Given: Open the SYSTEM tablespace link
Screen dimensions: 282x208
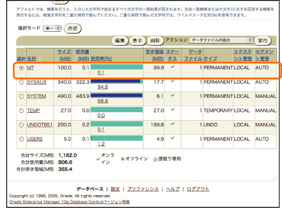Looking at the screenshot, I should 37,96.
